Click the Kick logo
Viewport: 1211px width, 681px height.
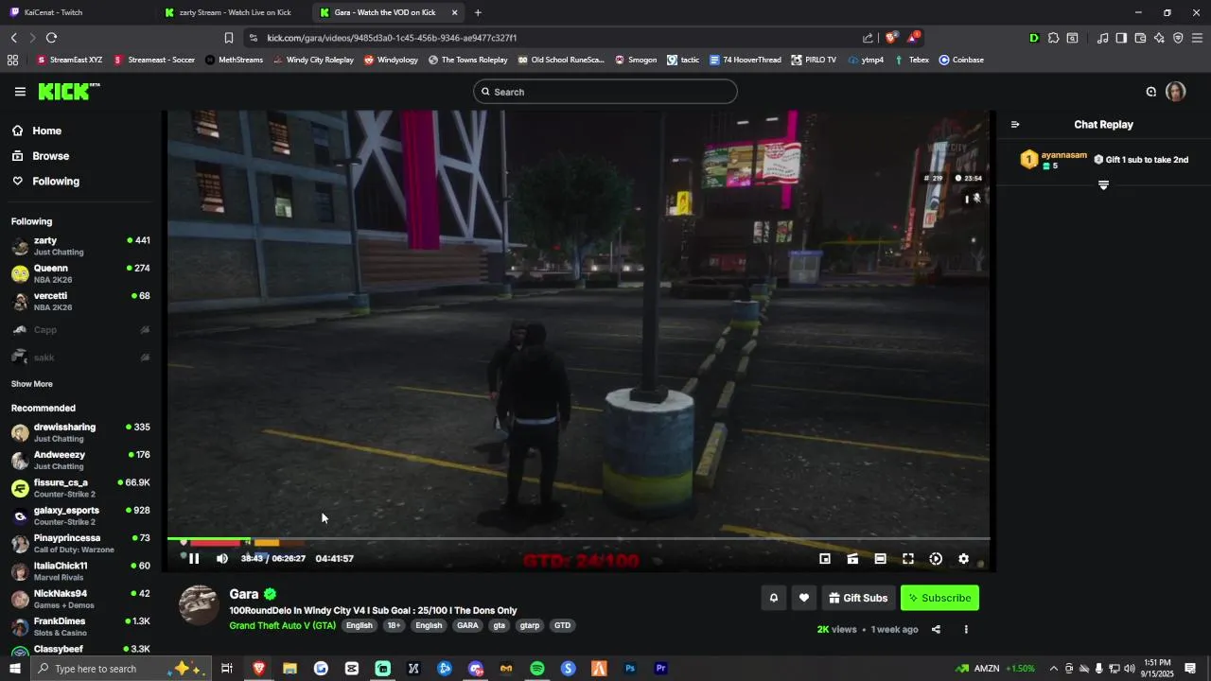point(69,92)
